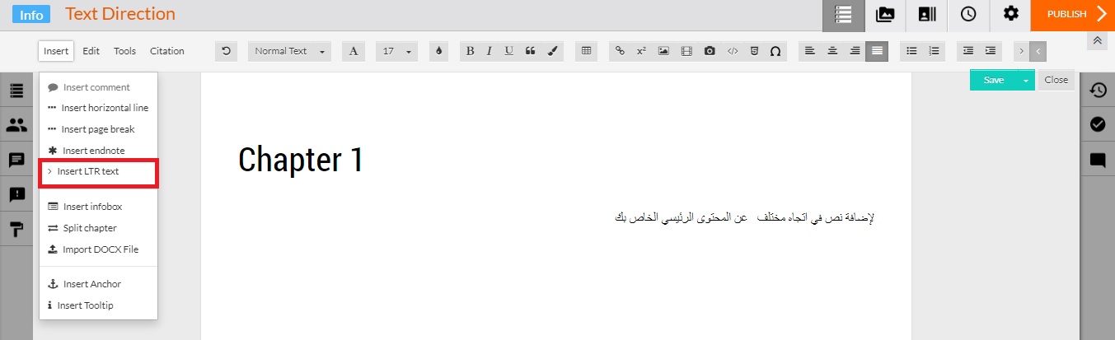1115x340 pixels.
Task: Open the media gallery icon in top bar
Action: (885, 14)
